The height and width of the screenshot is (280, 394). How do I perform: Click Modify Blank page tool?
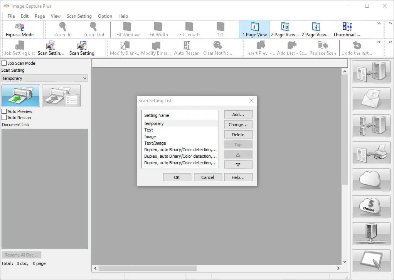tap(125, 48)
